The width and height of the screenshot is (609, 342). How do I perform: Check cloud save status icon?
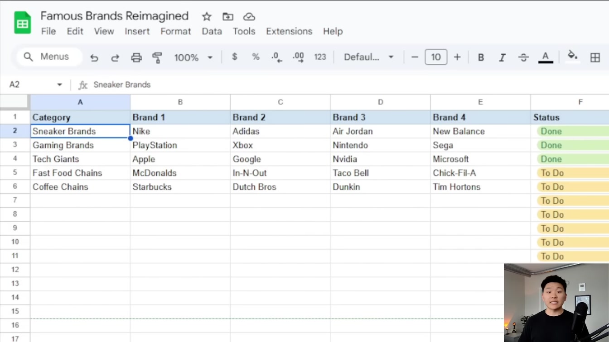[249, 17]
